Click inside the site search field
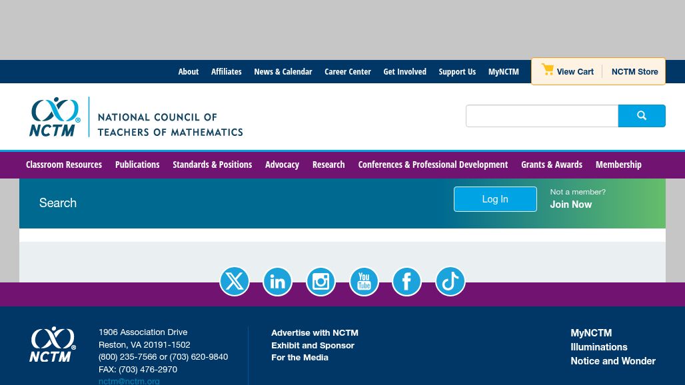This screenshot has height=385, width=685. [x=542, y=116]
